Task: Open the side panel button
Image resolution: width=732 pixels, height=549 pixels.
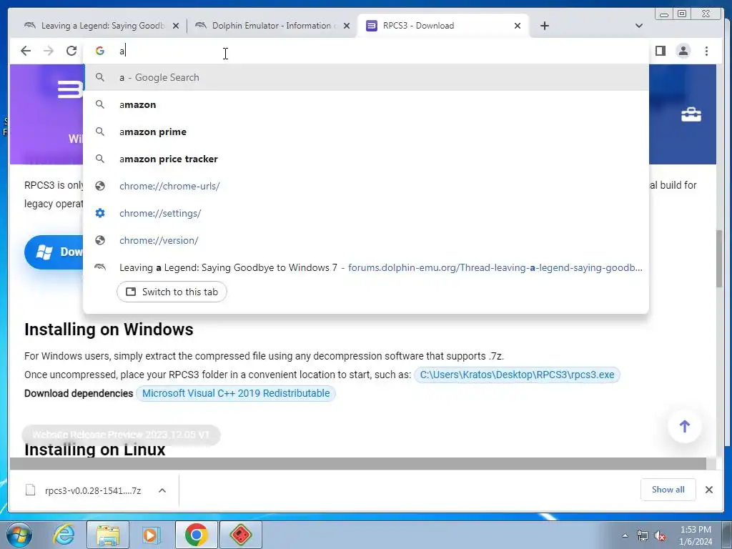Action: (660, 51)
